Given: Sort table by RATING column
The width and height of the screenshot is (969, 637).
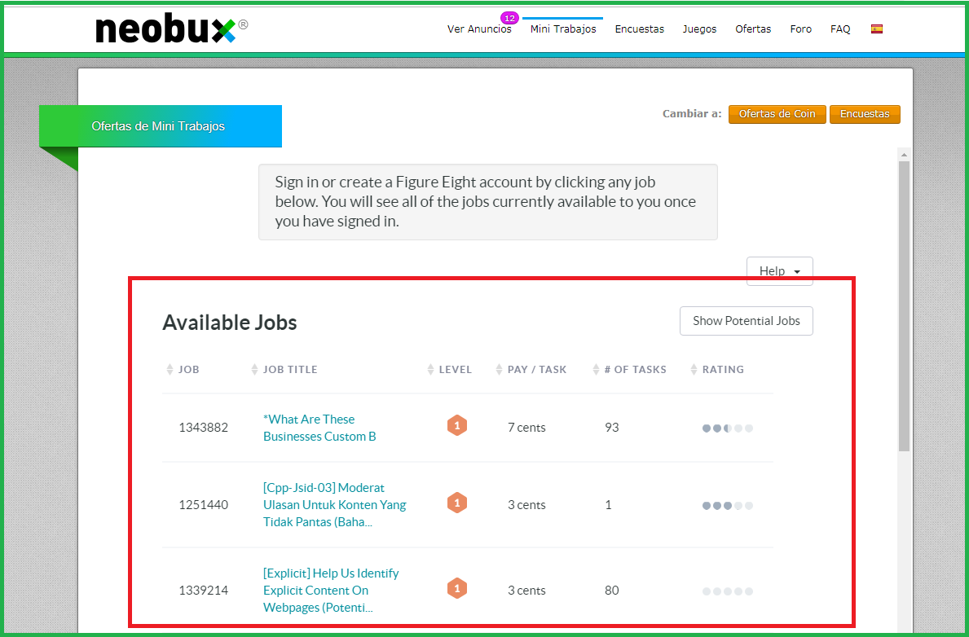Looking at the screenshot, I should 717,370.
